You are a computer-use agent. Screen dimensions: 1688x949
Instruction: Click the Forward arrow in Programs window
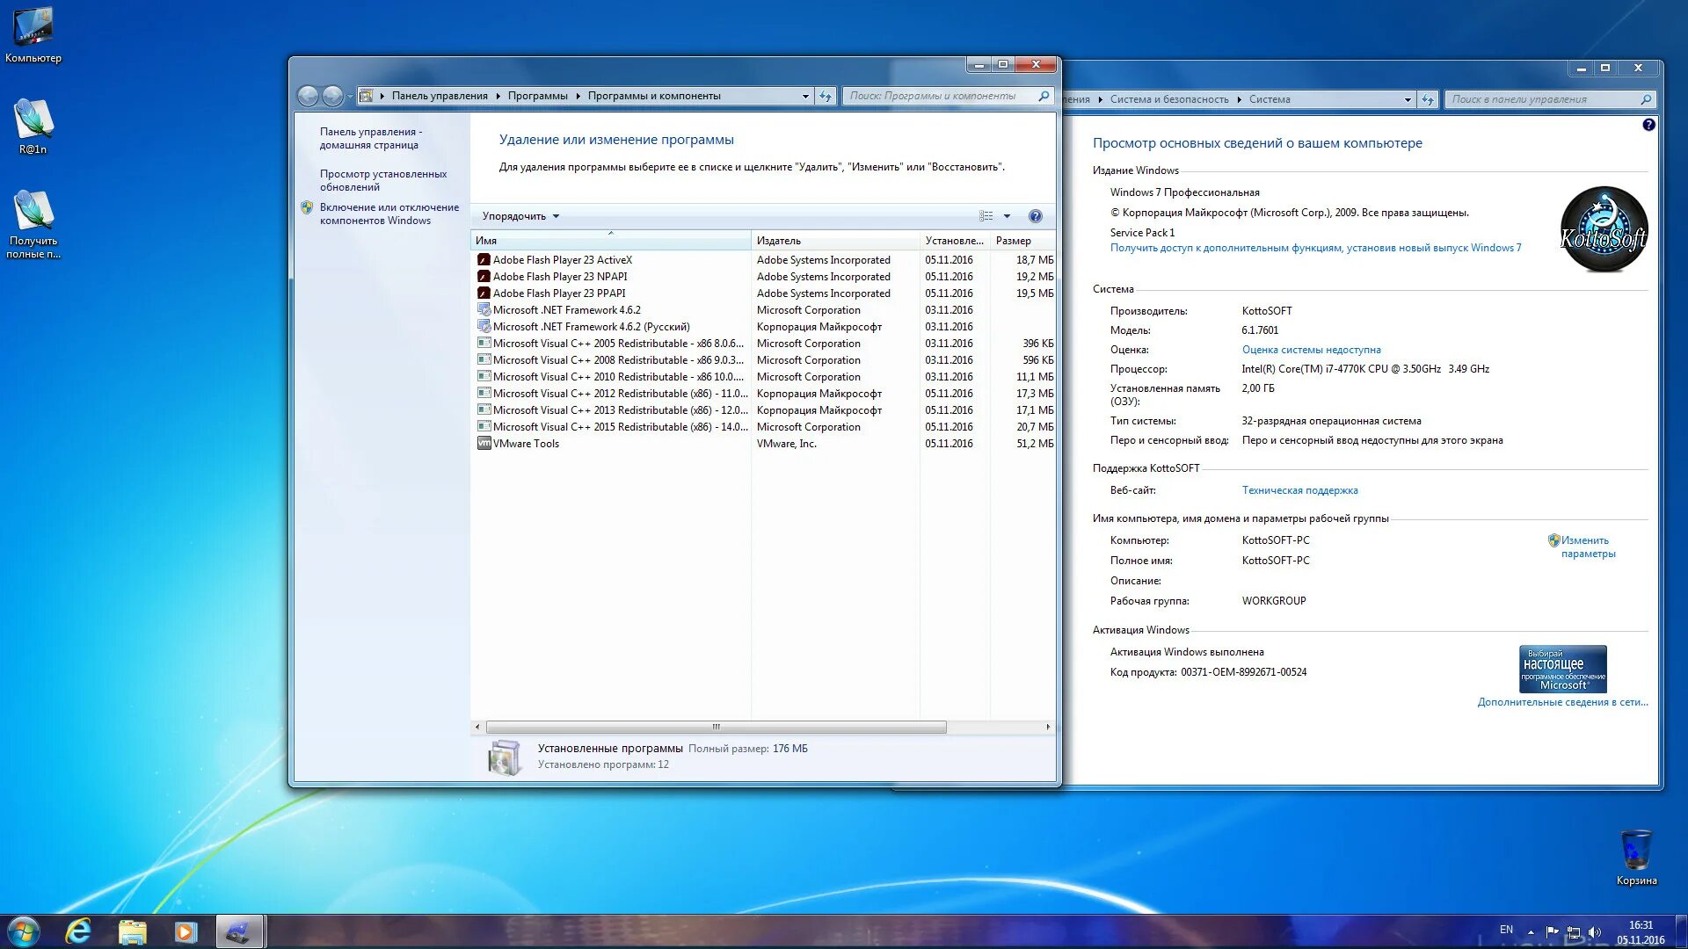pyautogui.click(x=332, y=96)
